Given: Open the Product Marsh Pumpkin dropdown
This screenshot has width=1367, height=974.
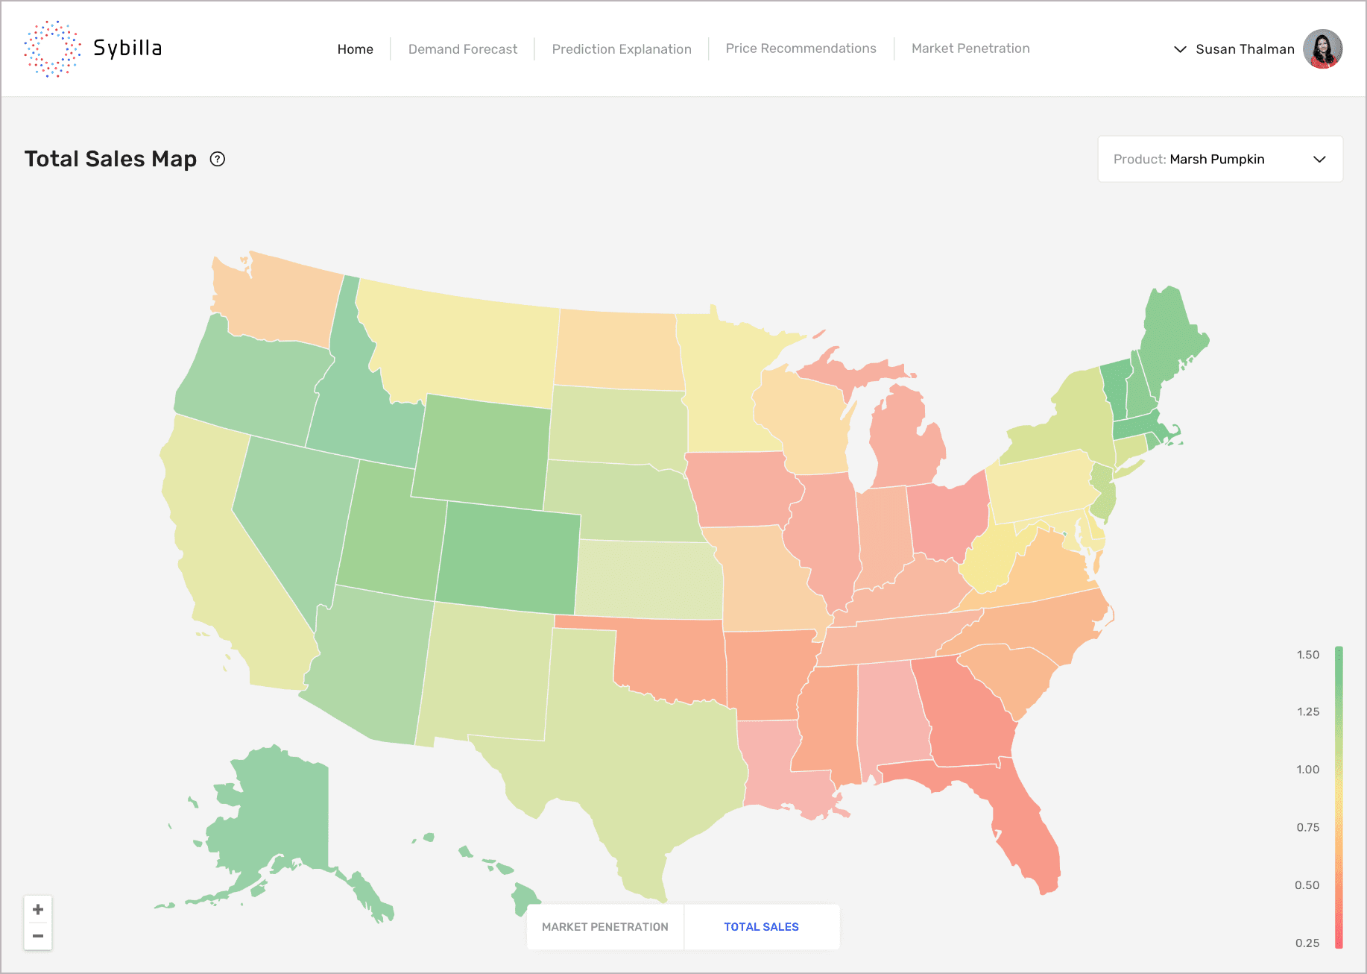Looking at the screenshot, I should pos(1220,159).
